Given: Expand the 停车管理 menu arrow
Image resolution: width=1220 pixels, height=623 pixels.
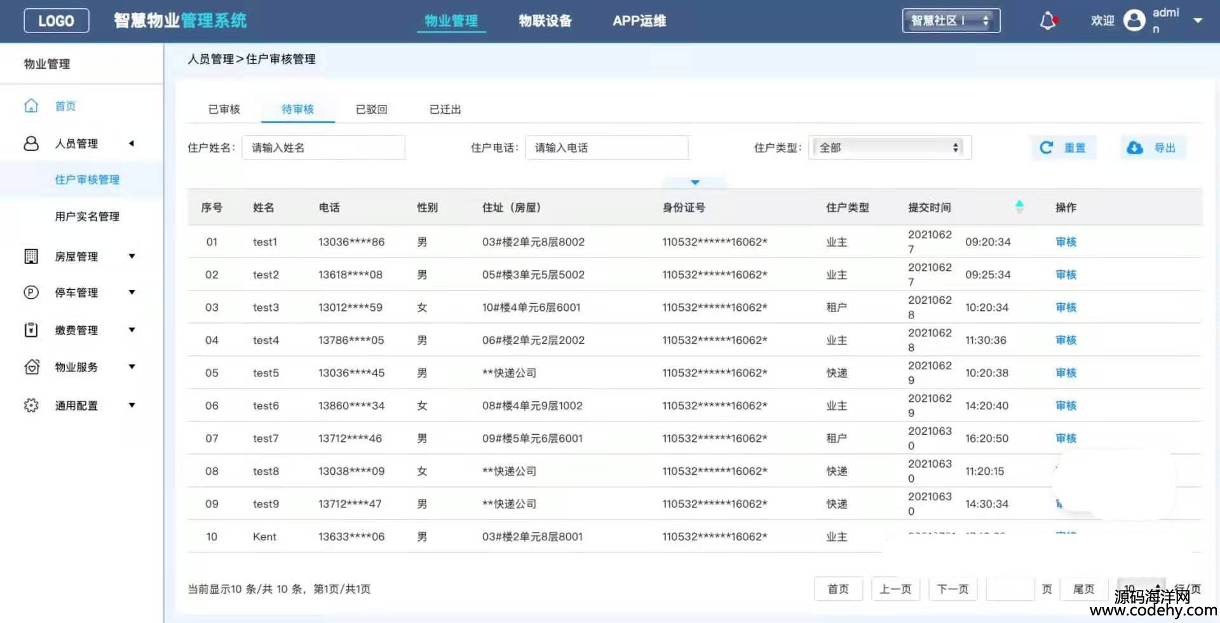Looking at the screenshot, I should point(132,292).
